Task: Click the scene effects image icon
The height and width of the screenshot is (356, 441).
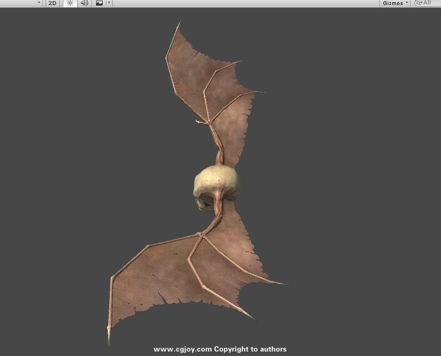Action: [99, 3]
